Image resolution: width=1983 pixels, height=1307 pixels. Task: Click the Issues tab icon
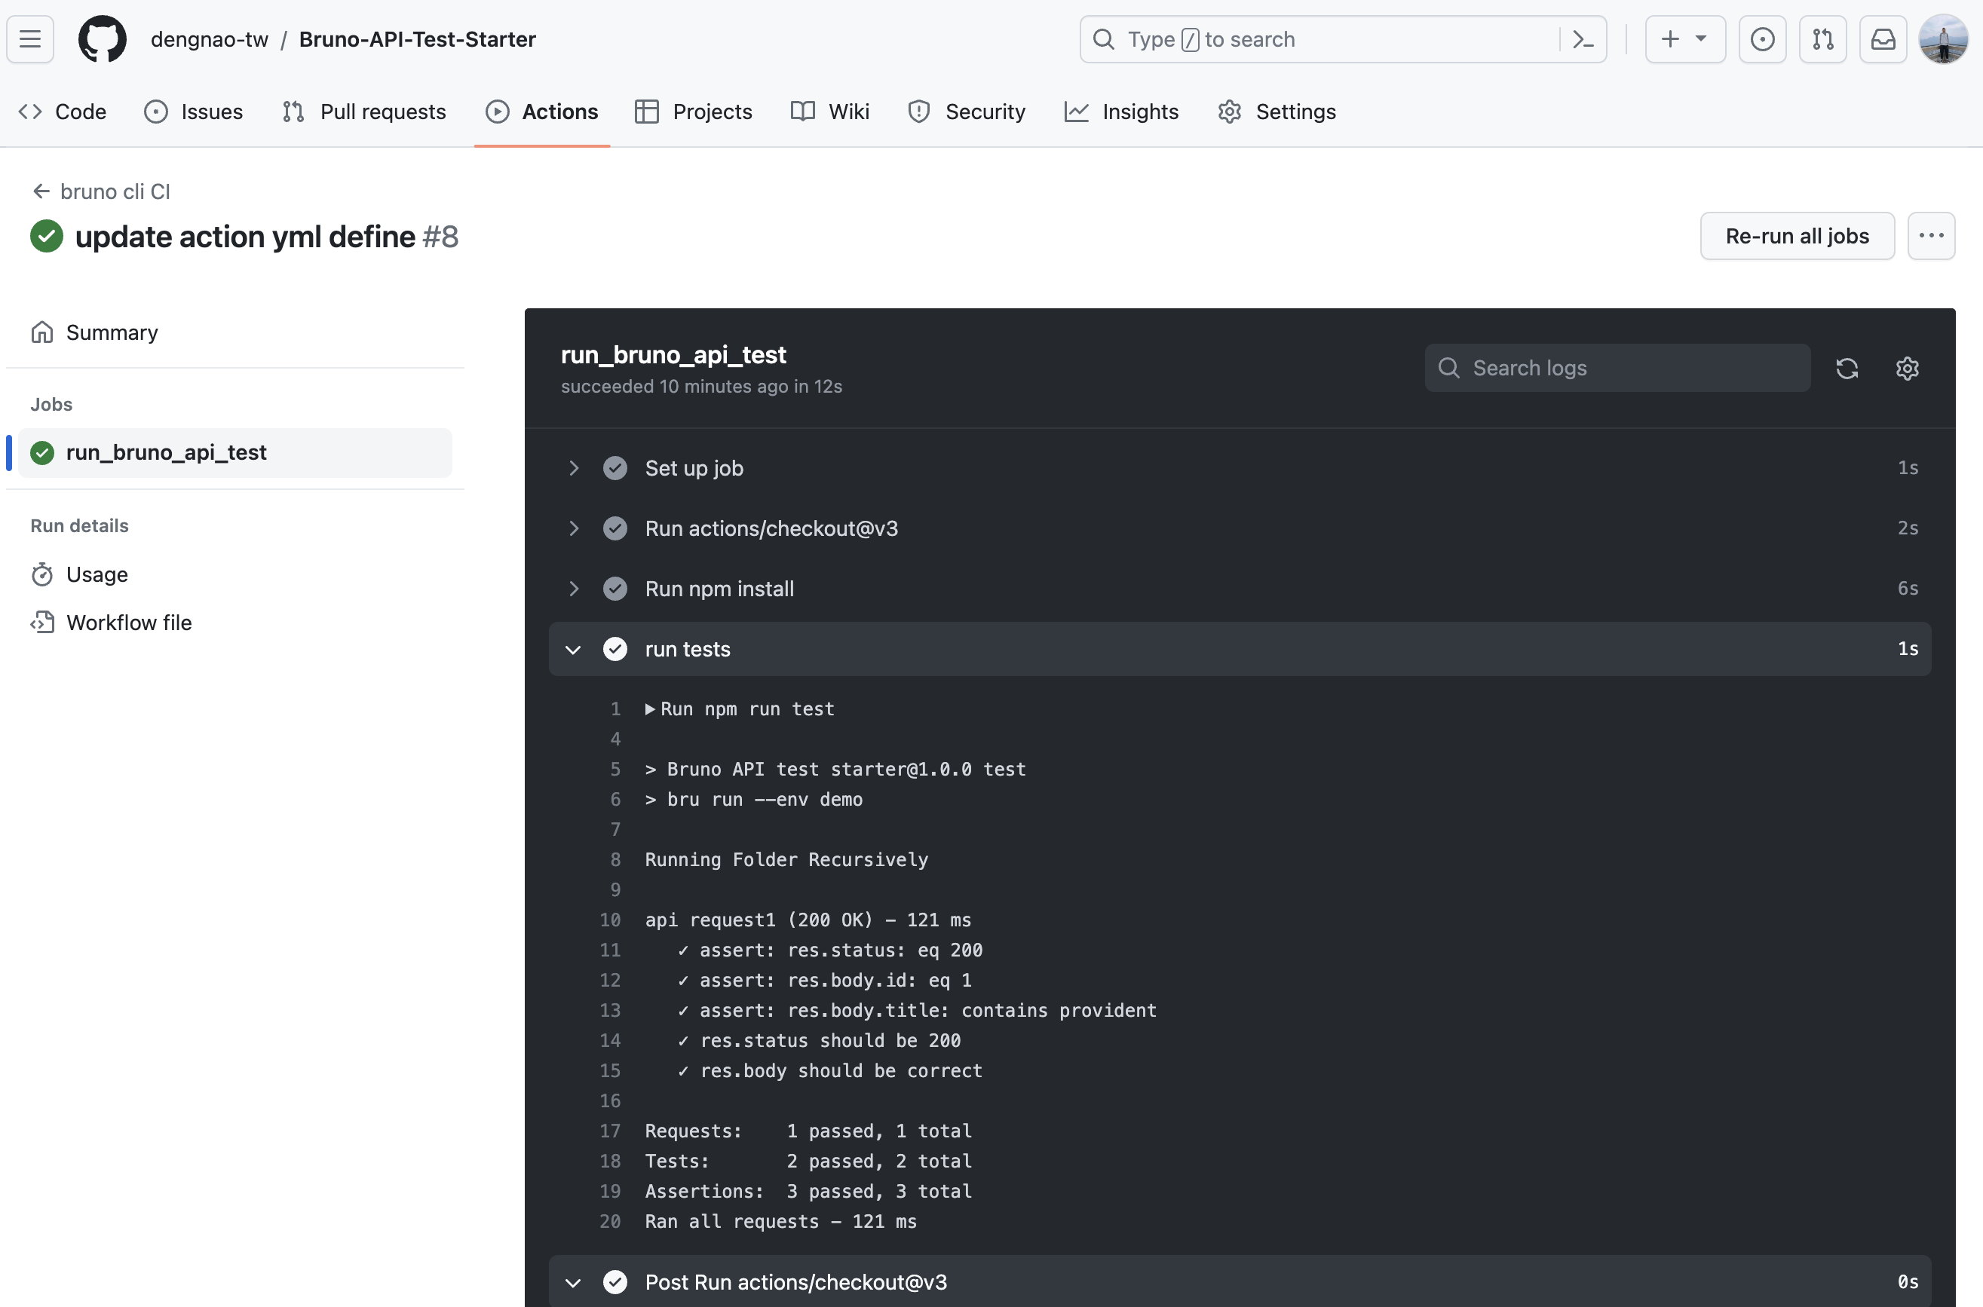pos(156,111)
